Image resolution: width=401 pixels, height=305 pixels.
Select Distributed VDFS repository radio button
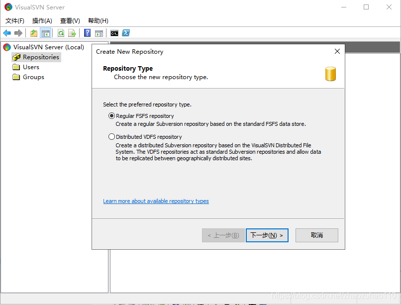(x=111, y=136)
